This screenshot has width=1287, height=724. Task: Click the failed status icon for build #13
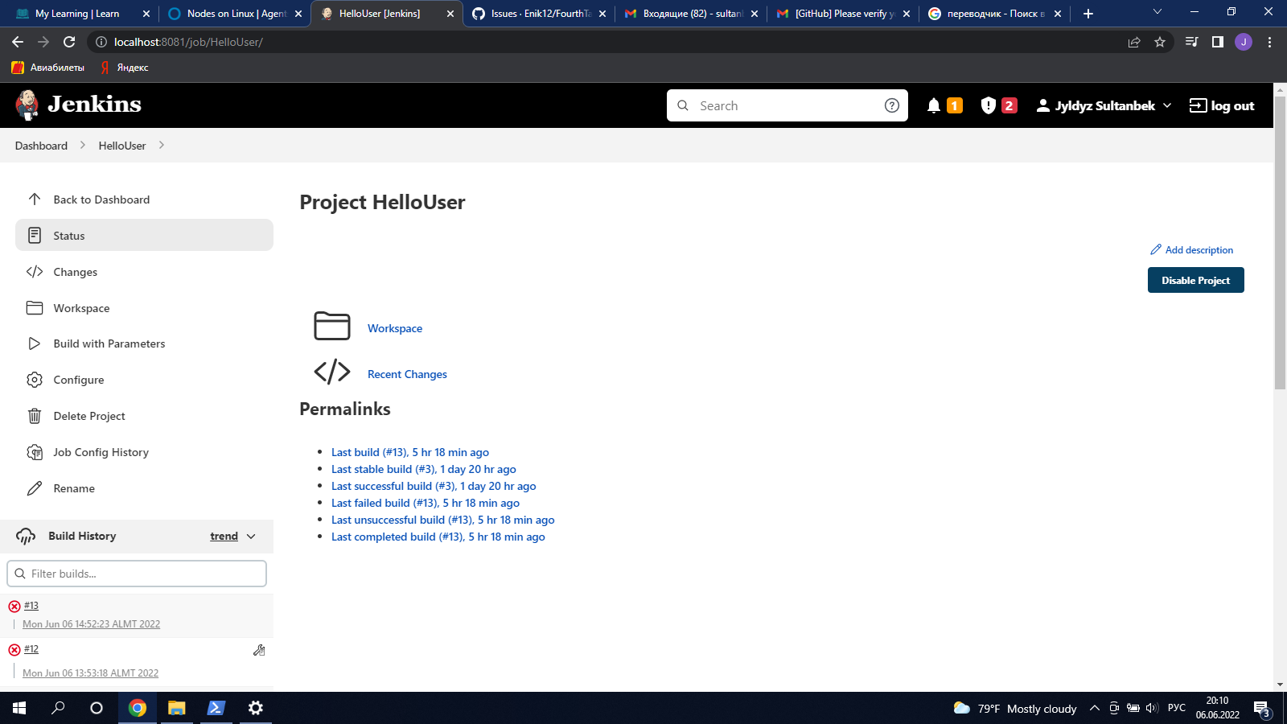coord(14,607)
